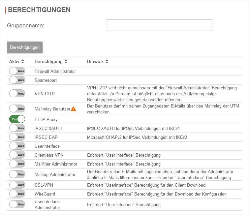
Task: Sort table by Aktiv column arrows
Action: tap(22, 62)
